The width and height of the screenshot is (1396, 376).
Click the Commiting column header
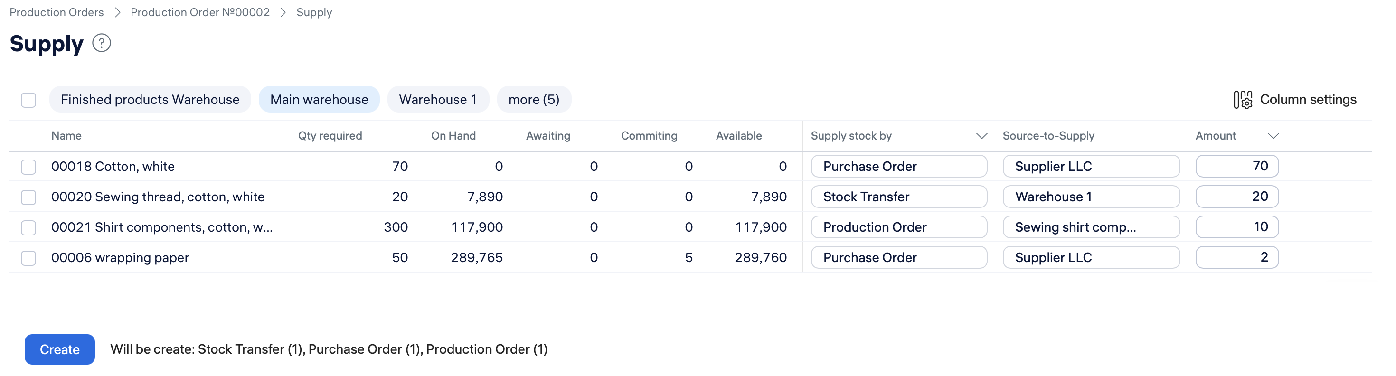tap(649, 136)
